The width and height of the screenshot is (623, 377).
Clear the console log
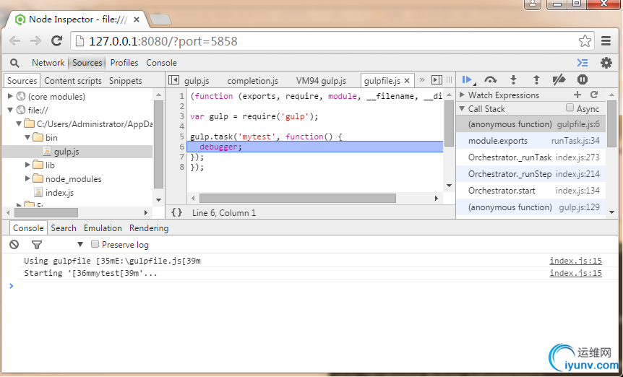14,244
